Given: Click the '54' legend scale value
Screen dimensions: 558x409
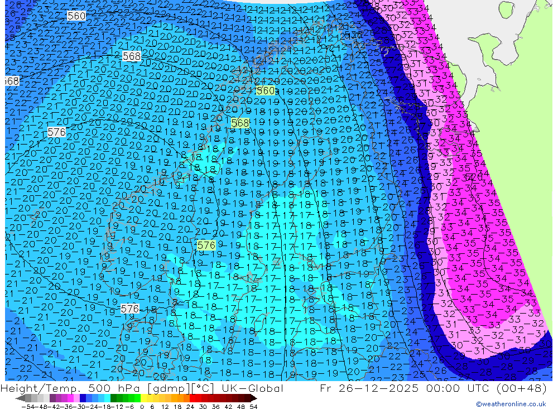Looking at the screenshot, I should [x=253, y=407].
